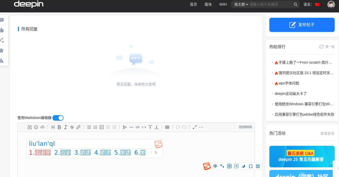Open the emoji picker in editor toolbar
This screenshot has height=177, width=339.
point(36,127)
